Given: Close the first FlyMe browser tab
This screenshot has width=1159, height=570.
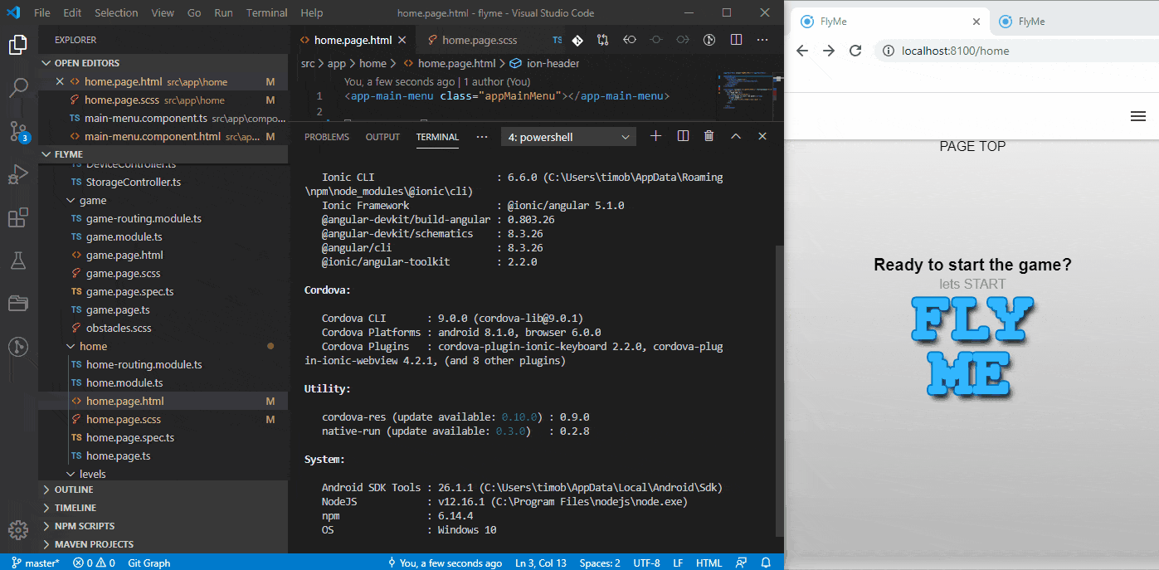Looking at the screenshot, I should (976, 22).
